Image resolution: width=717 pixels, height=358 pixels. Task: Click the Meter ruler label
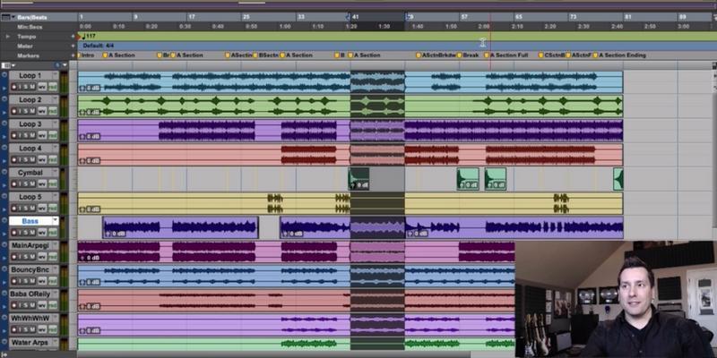[x=25, y=46]
